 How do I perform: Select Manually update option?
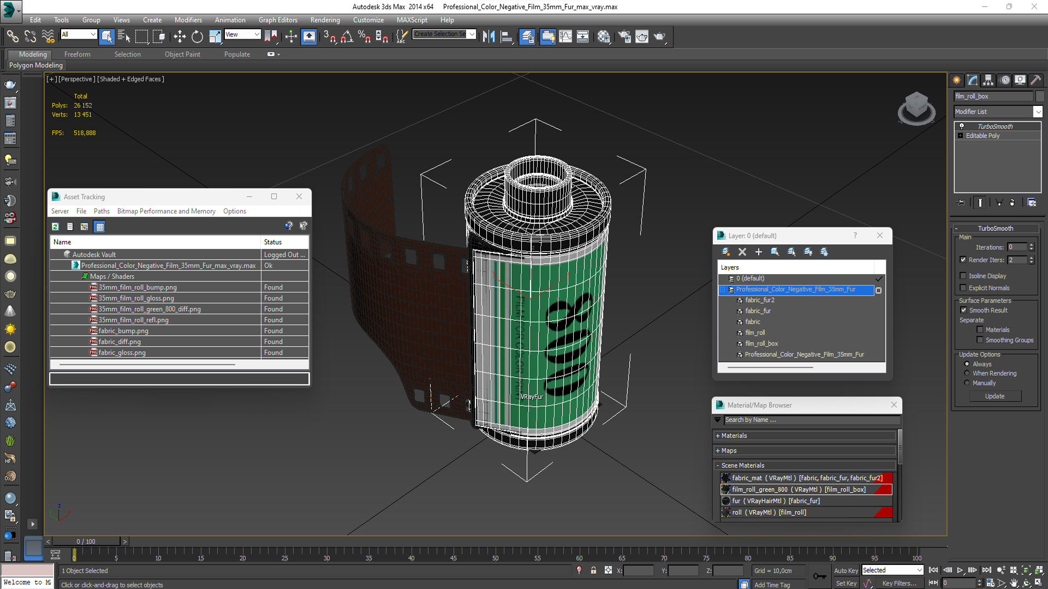click(967, 383)
